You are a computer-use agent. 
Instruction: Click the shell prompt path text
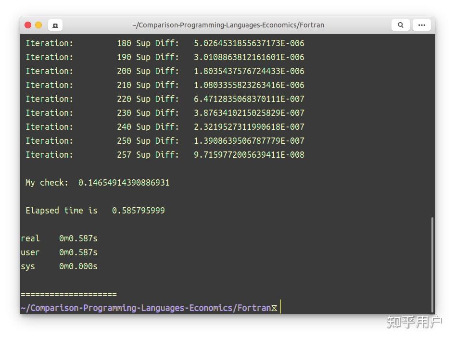click(144, 307)
